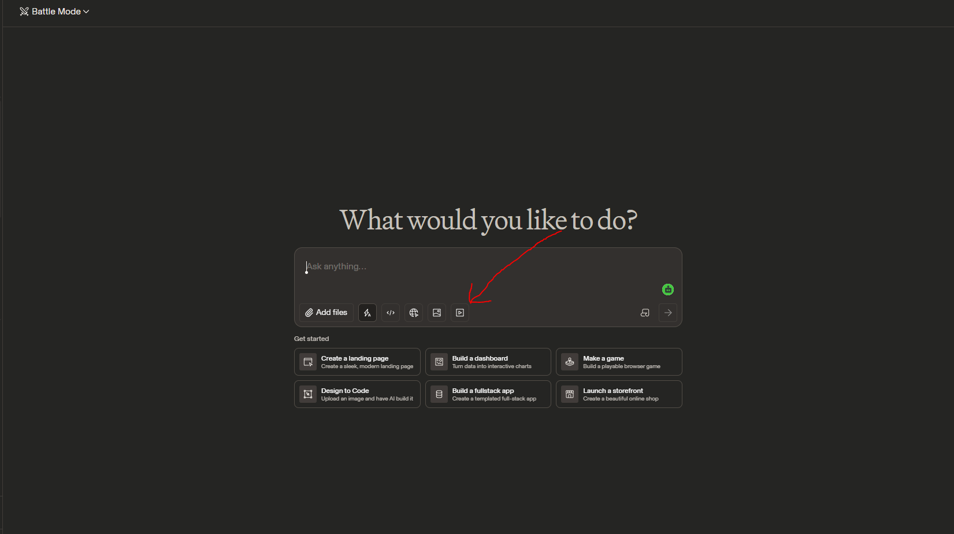Image resolution: width=954 pixels, height=534 pixels.
Task: Select the image generation icon
Action: (x=437, y=313)
